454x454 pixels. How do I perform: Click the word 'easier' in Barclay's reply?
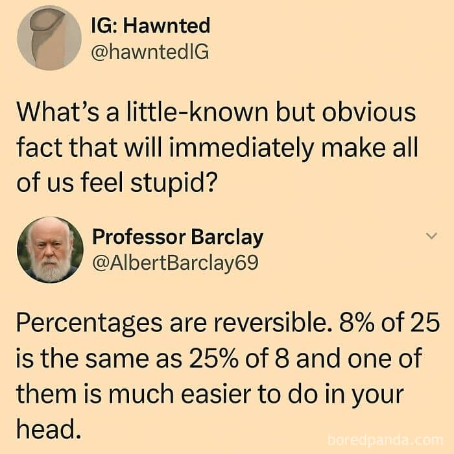point(216,394)
